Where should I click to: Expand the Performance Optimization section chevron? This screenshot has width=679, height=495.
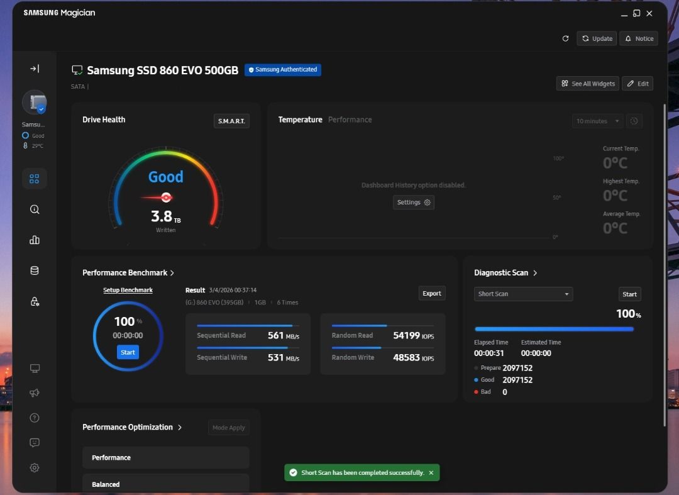180,428
